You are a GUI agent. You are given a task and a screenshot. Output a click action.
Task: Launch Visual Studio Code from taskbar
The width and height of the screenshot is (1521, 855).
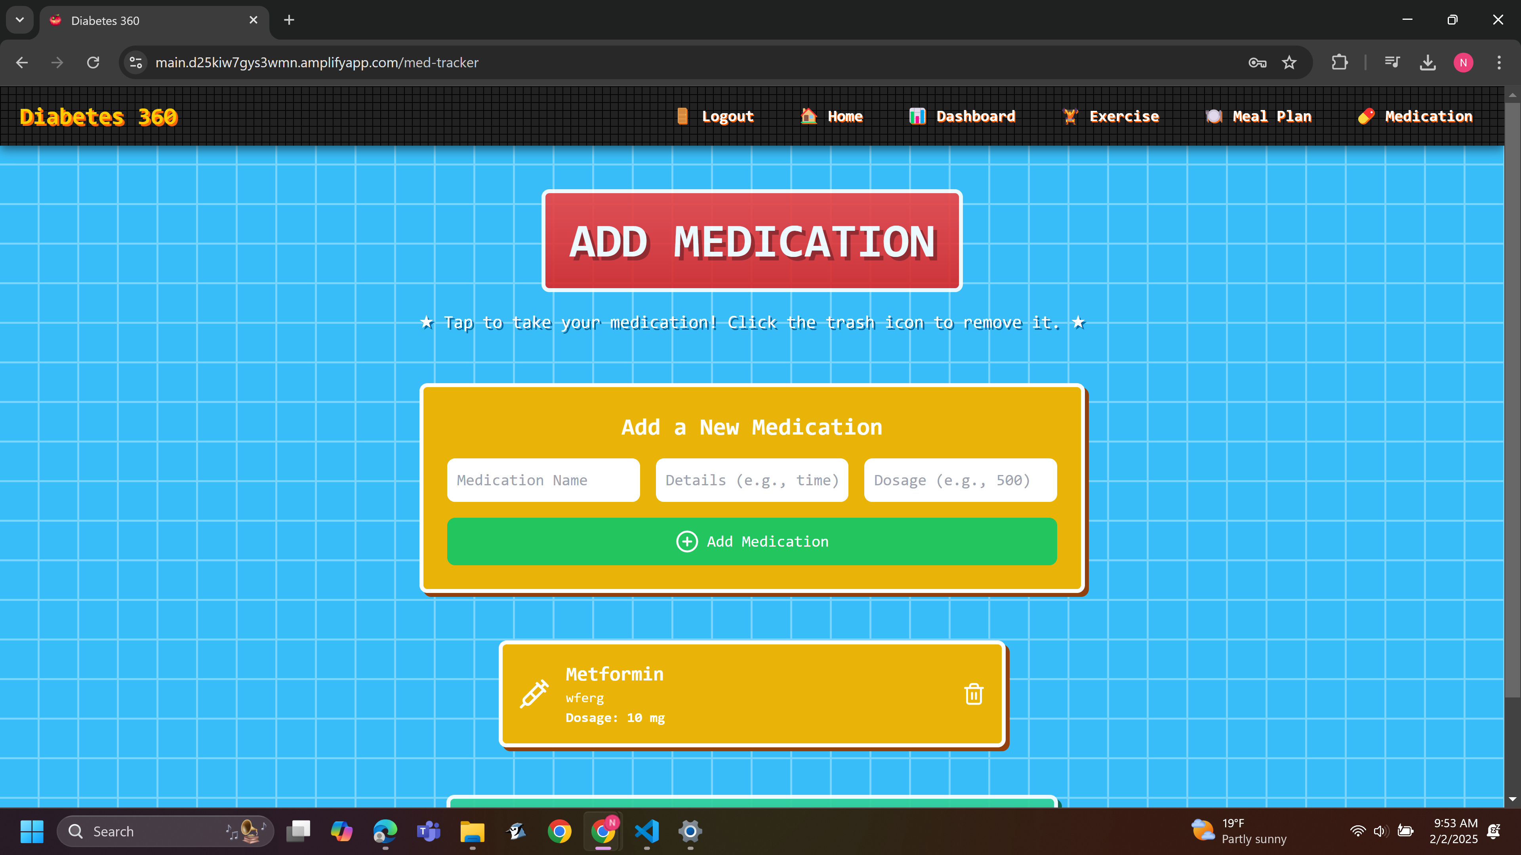[x=646, y=831]
